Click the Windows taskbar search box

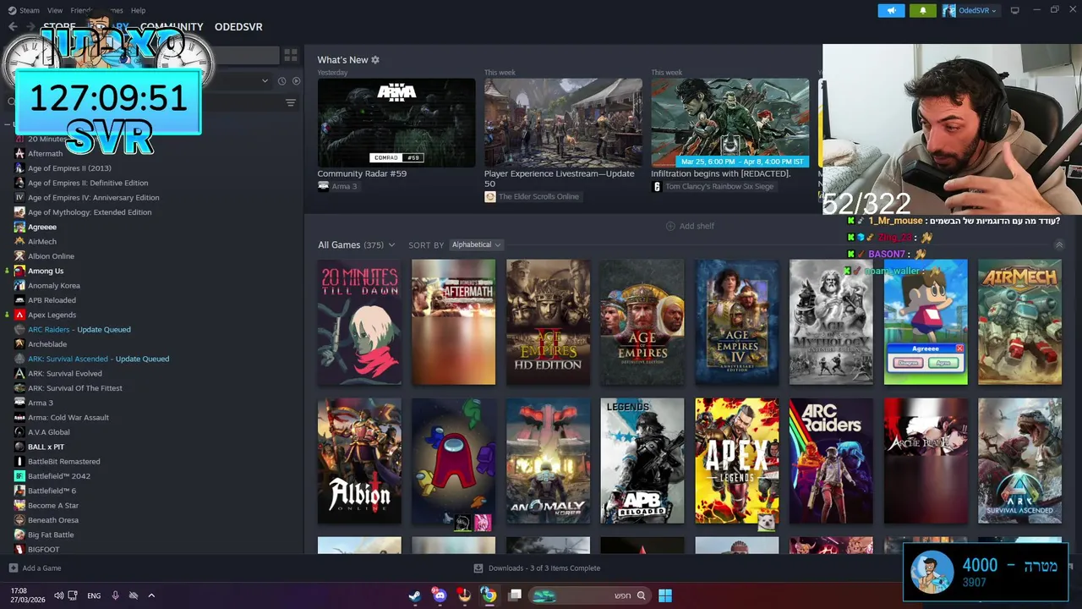click(x=591, y=595)
